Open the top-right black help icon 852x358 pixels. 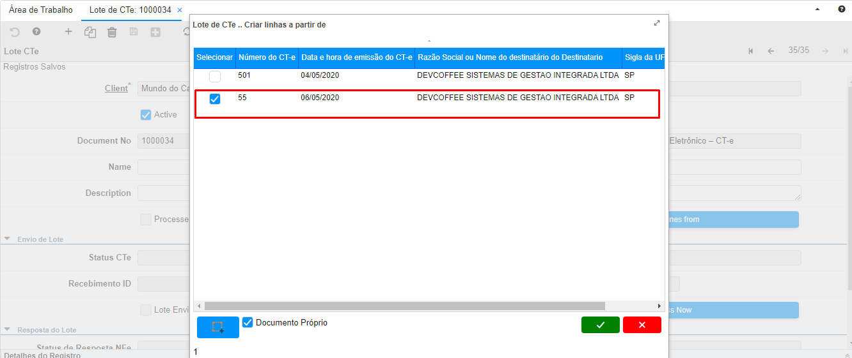[x=842, y=10]
